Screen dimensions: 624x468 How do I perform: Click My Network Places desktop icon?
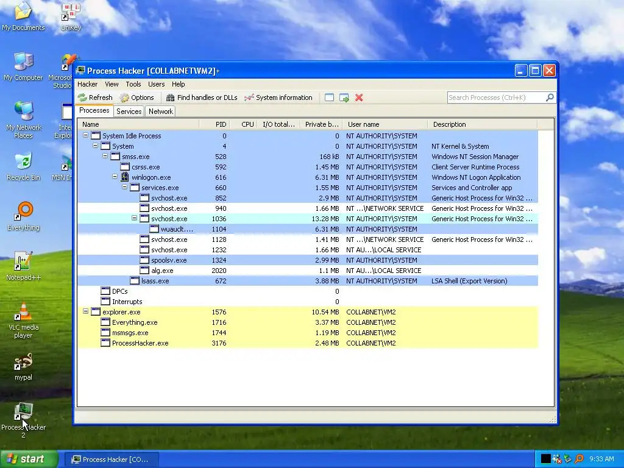click(x=23, y=120)
